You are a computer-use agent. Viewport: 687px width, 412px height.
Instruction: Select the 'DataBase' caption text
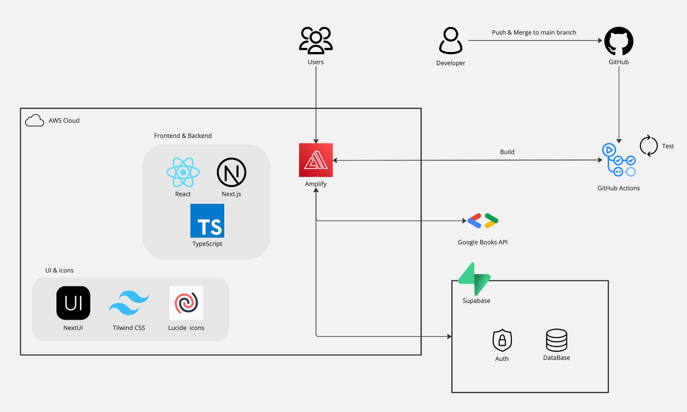[x=556, y=357]
